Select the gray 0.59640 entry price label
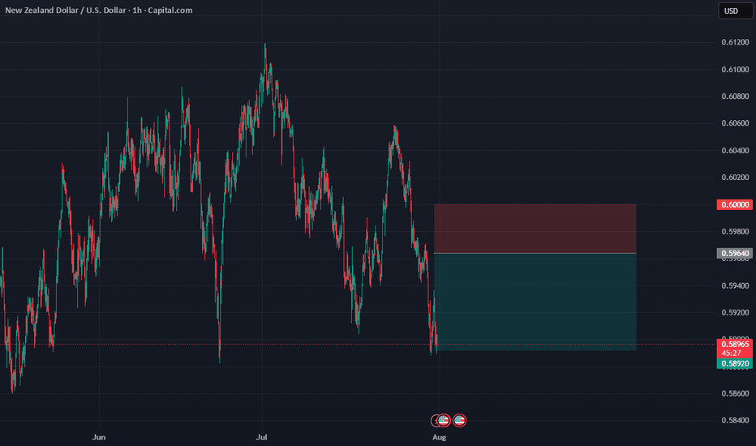Viewport: 756px width, 446px height. (x=734, y=253)
